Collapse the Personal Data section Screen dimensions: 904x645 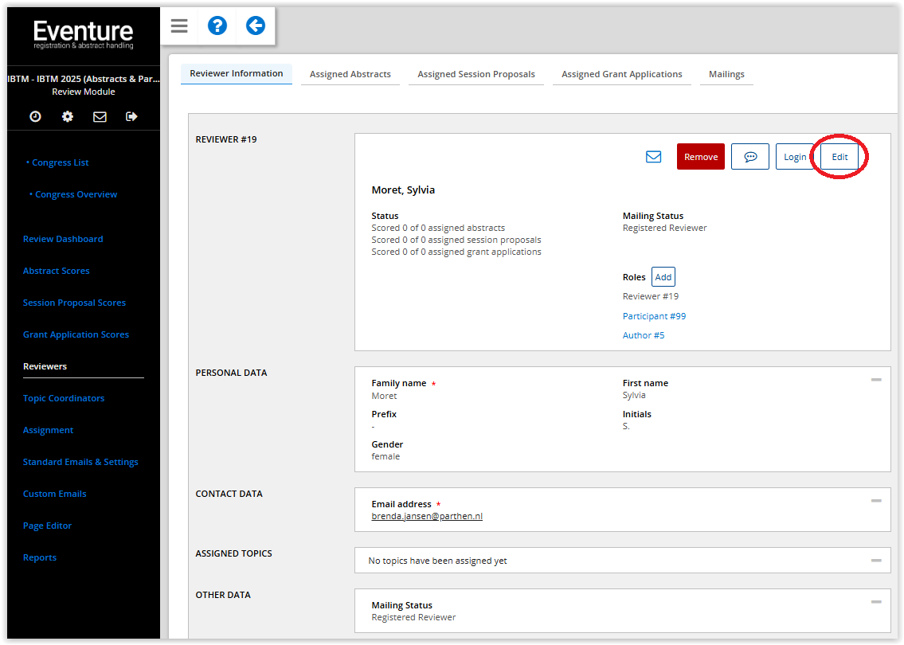pos(876,380)
